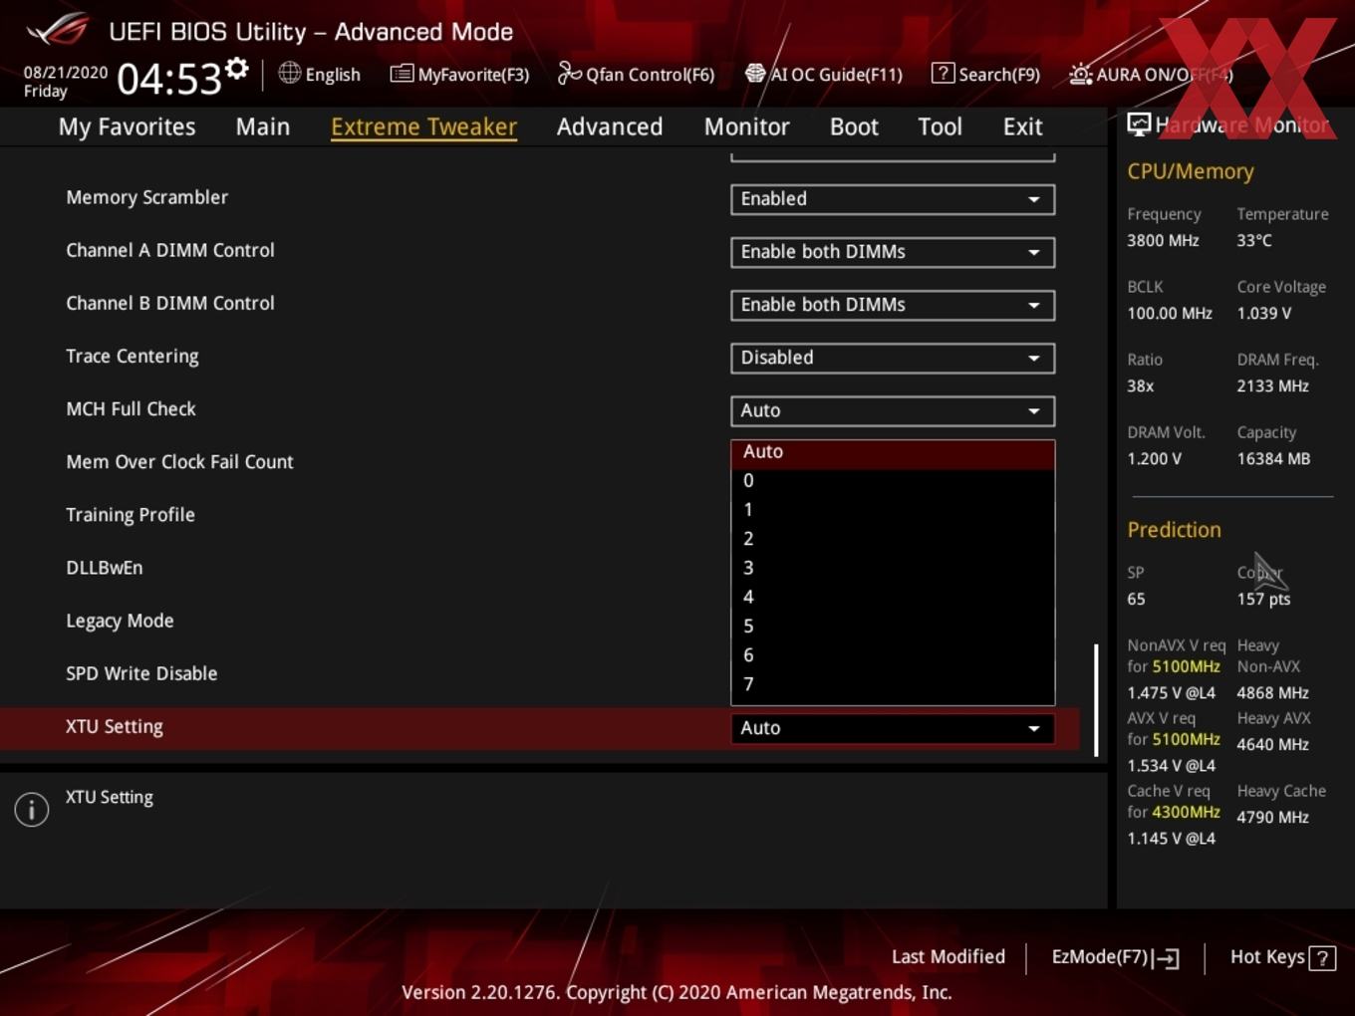Open Channel B DIMM Control dropdown
This screenshot has width=1355, height=1016.
coord(893,305)
